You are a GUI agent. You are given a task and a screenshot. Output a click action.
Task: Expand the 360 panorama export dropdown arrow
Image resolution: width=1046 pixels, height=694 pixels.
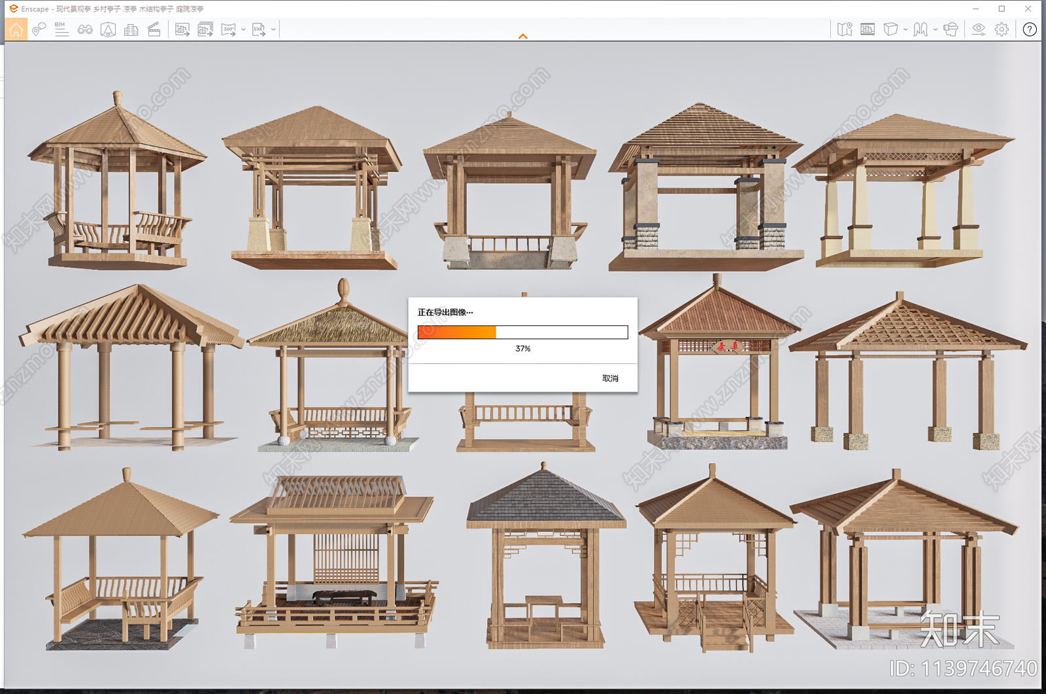point(243,29)
